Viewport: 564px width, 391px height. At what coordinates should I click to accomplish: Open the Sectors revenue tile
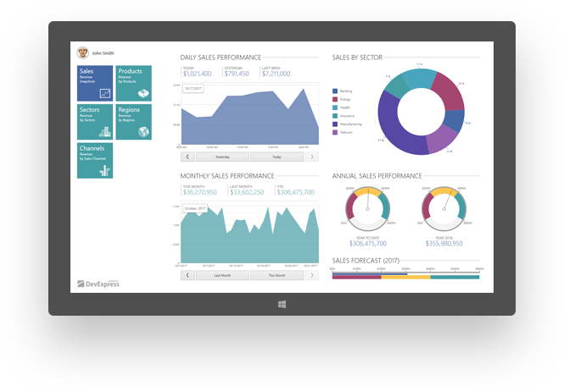(x=95, y=122)
